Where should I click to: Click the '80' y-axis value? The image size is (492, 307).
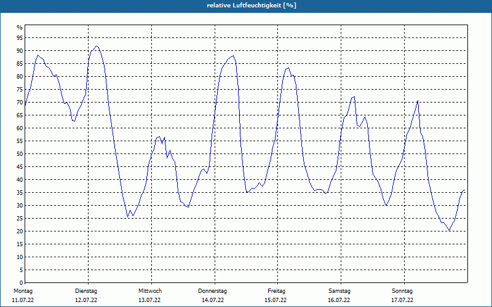[x=20, y=76]
